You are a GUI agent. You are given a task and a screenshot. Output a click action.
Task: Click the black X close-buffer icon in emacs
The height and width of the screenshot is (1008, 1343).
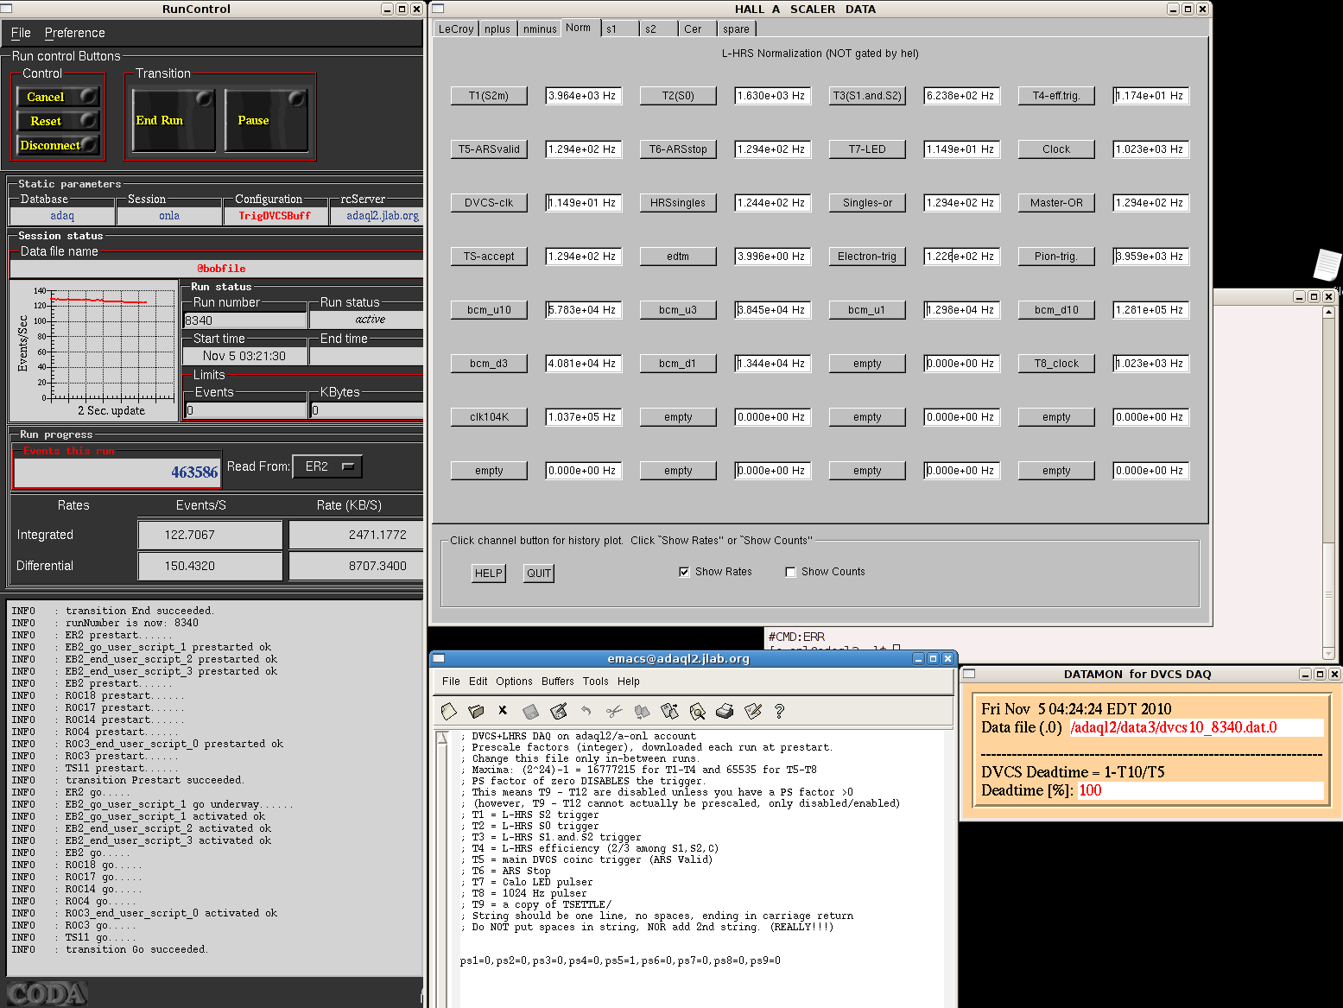coord(503,711)
